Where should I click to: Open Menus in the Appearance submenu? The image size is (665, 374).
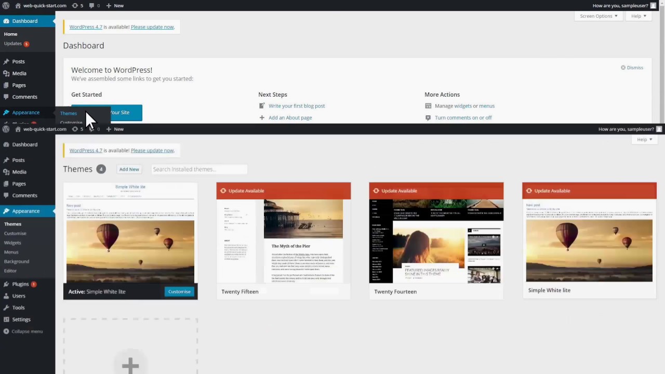tap(11, 252)
